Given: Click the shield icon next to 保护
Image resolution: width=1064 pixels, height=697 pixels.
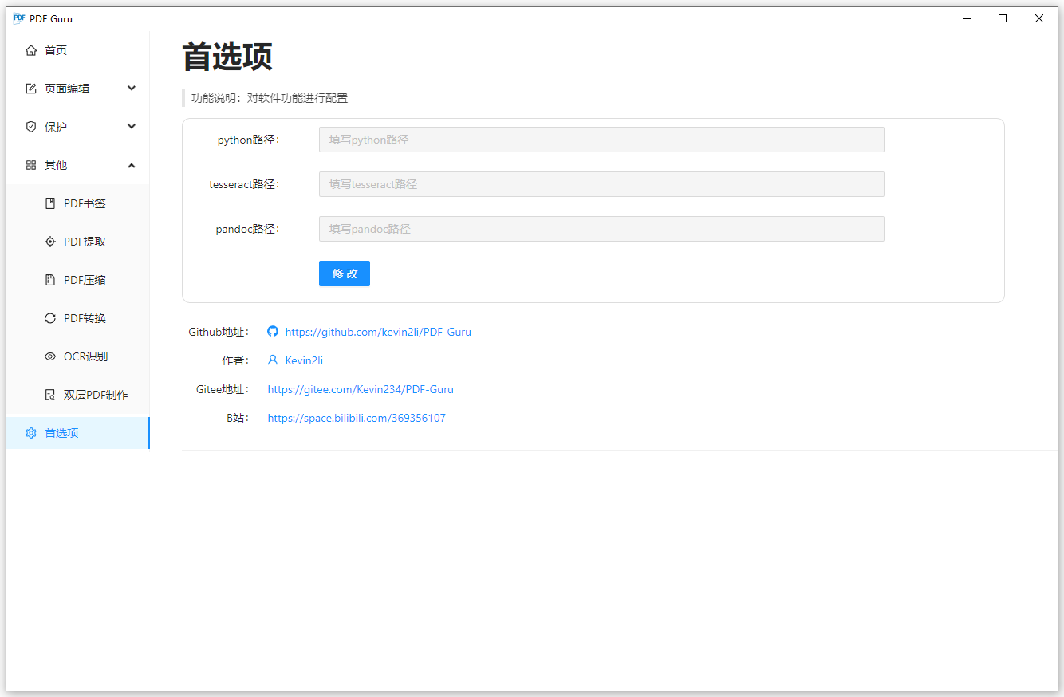Looking at the screenshot, I should 31,127.
